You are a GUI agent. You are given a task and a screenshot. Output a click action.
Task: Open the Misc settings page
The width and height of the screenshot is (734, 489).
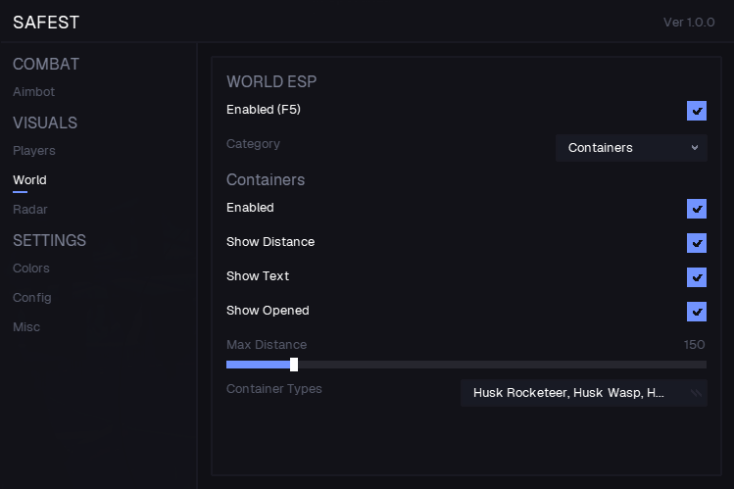click(26, 327)
